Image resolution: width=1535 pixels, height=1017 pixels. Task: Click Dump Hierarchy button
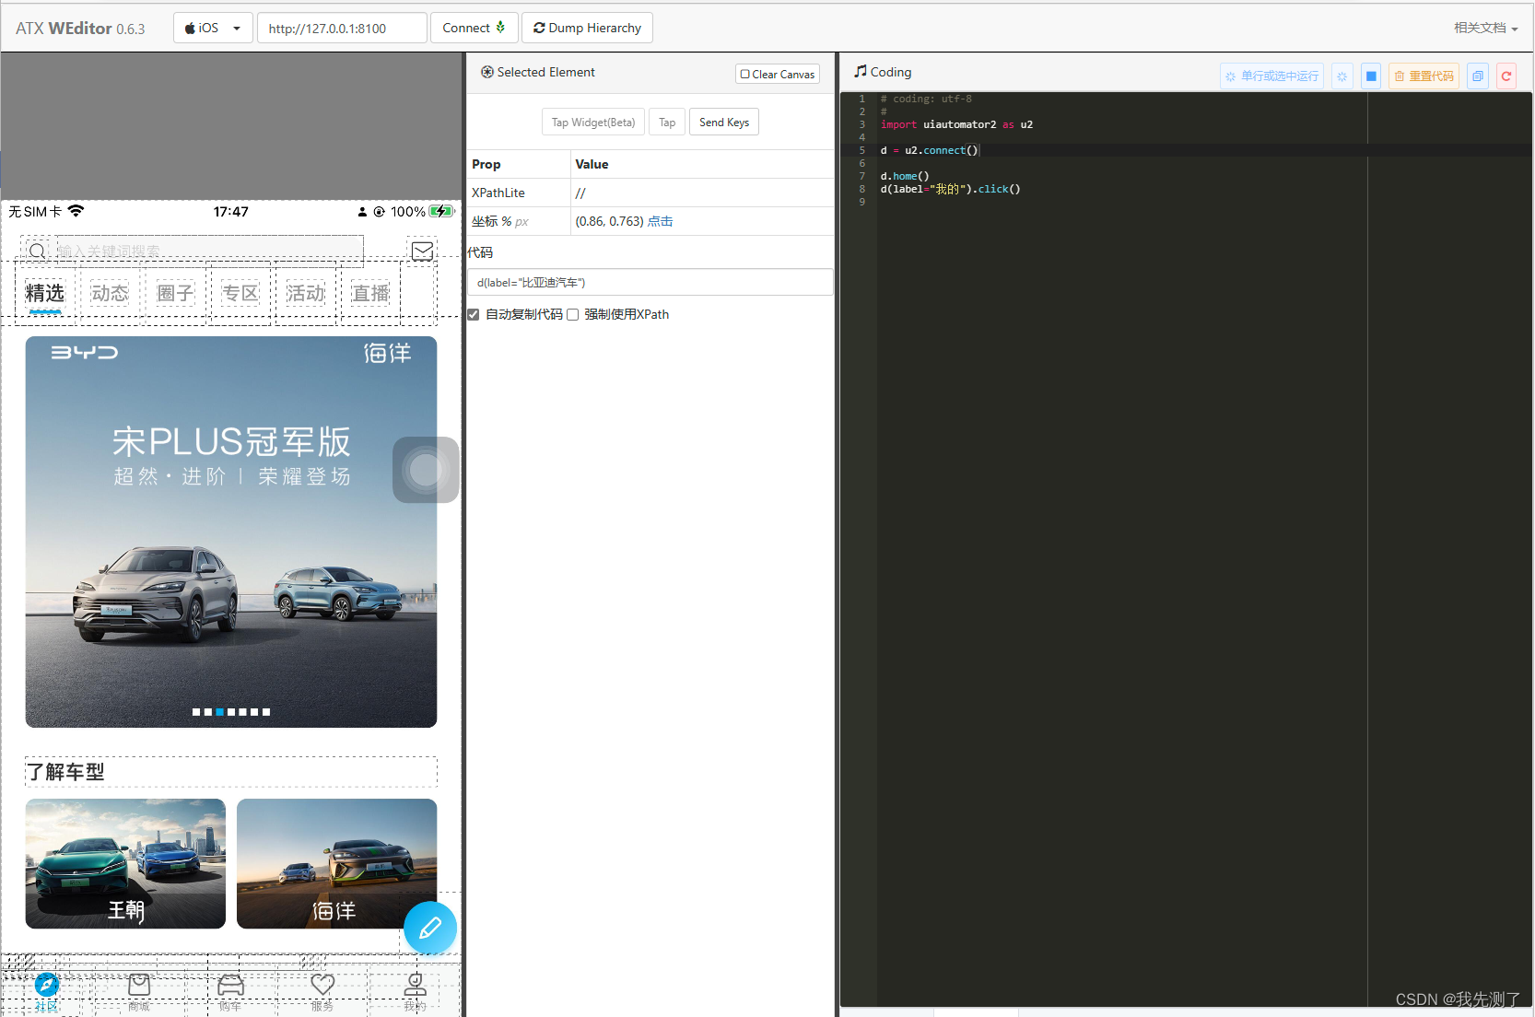[587, 28]
